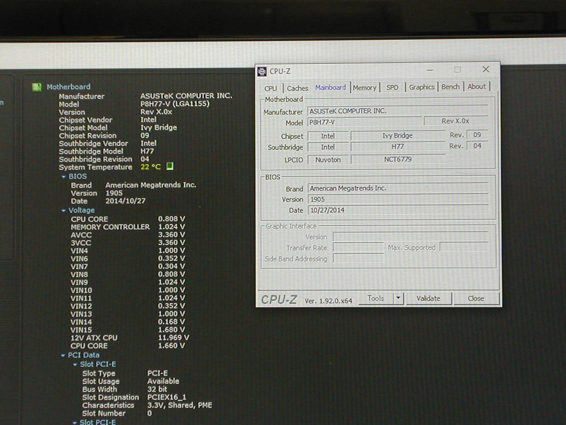
Task: Switch to the Caches tab
Action: coord(297,88)
